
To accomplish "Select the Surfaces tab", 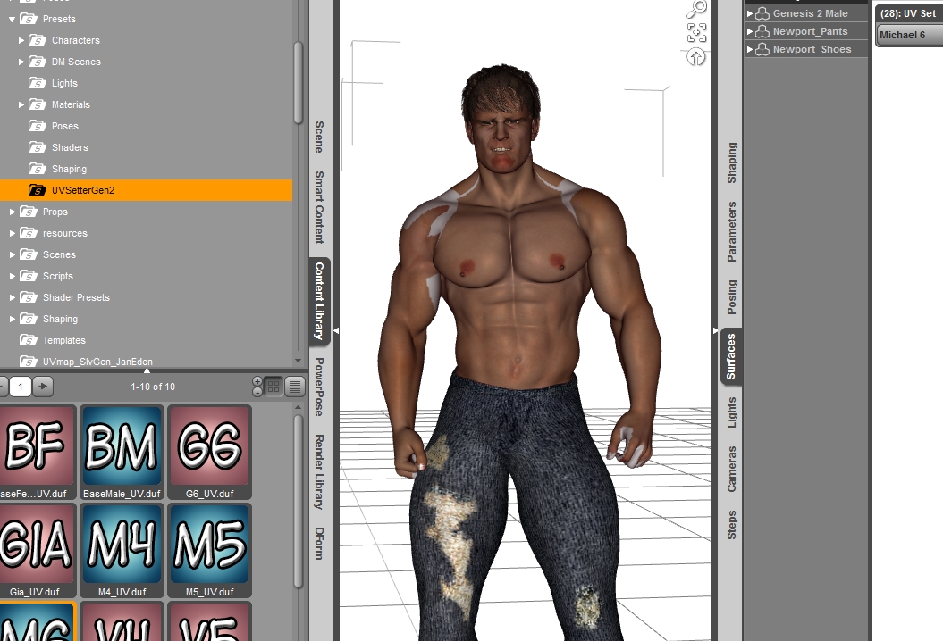I will pos(731,357).
